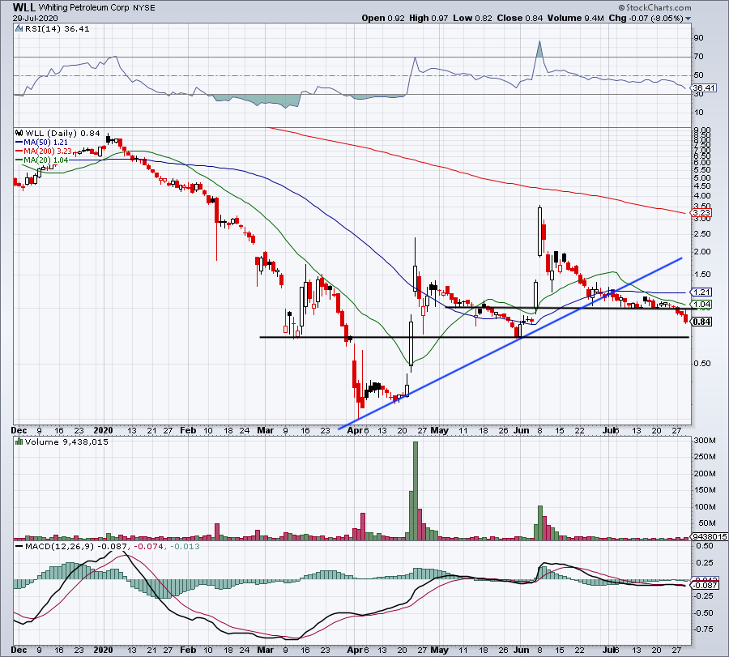
Task: Click the -0.75 level on the MACD axis
Action: click(x=703, y=629)
